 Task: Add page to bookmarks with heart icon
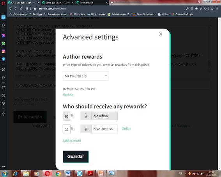click(205, 9)
